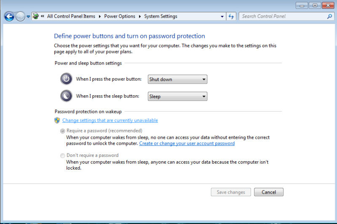Image resolution: width=337 pixels, height=224 pixels.
Task: Open Create or change your user account password
Action: tap(187, 143)
